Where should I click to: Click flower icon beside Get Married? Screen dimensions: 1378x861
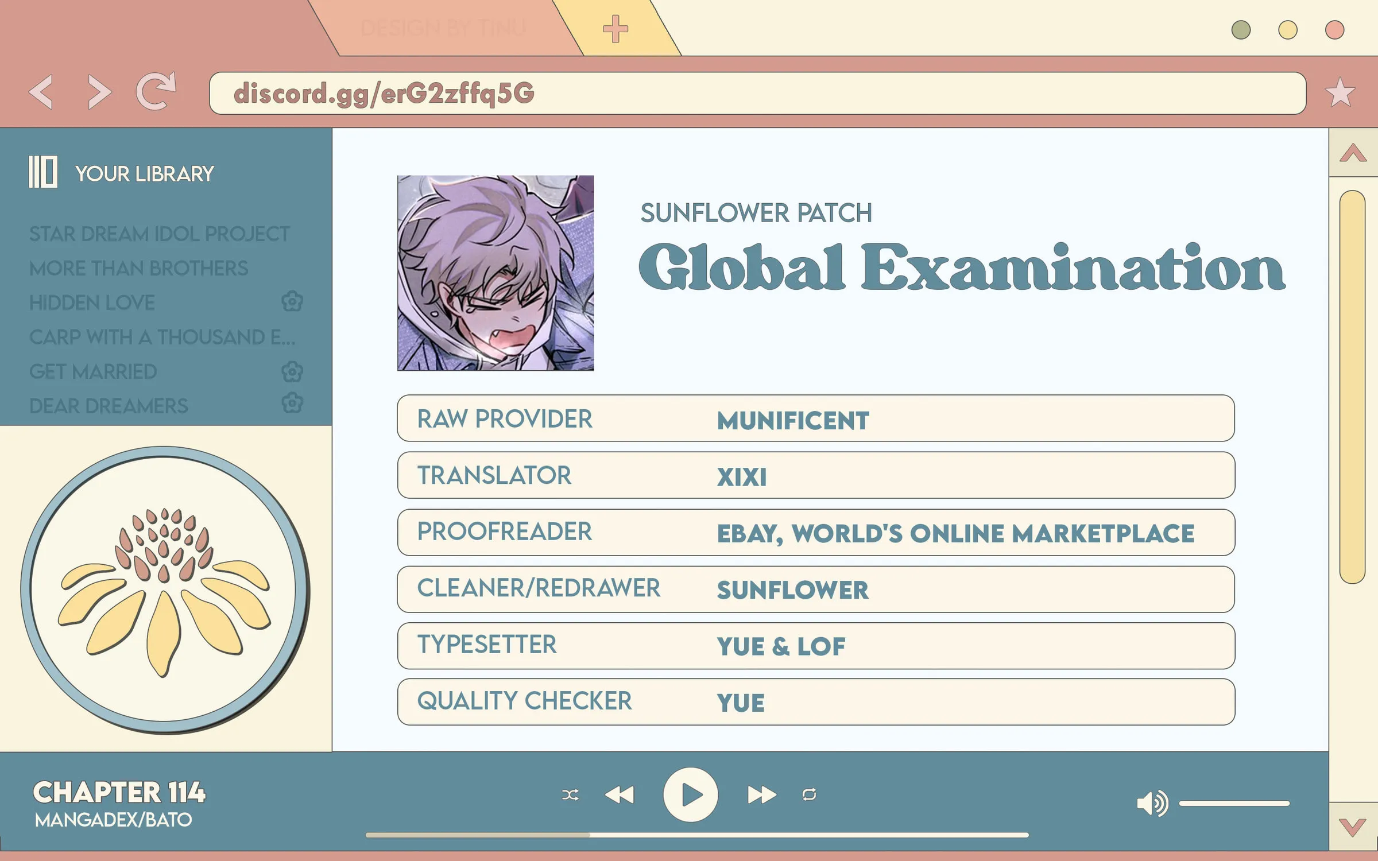[x=292, y=371]
